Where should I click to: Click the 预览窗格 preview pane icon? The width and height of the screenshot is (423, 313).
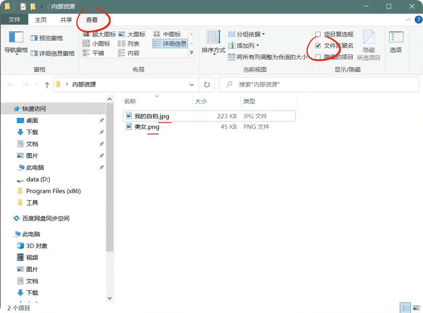(x=35, y=38)
